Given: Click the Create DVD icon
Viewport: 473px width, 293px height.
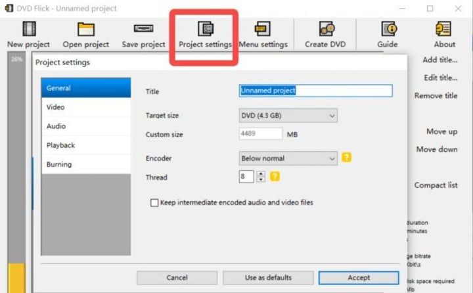Looking at the screenshot, I should pyautogui.click(x=327, y=29).
